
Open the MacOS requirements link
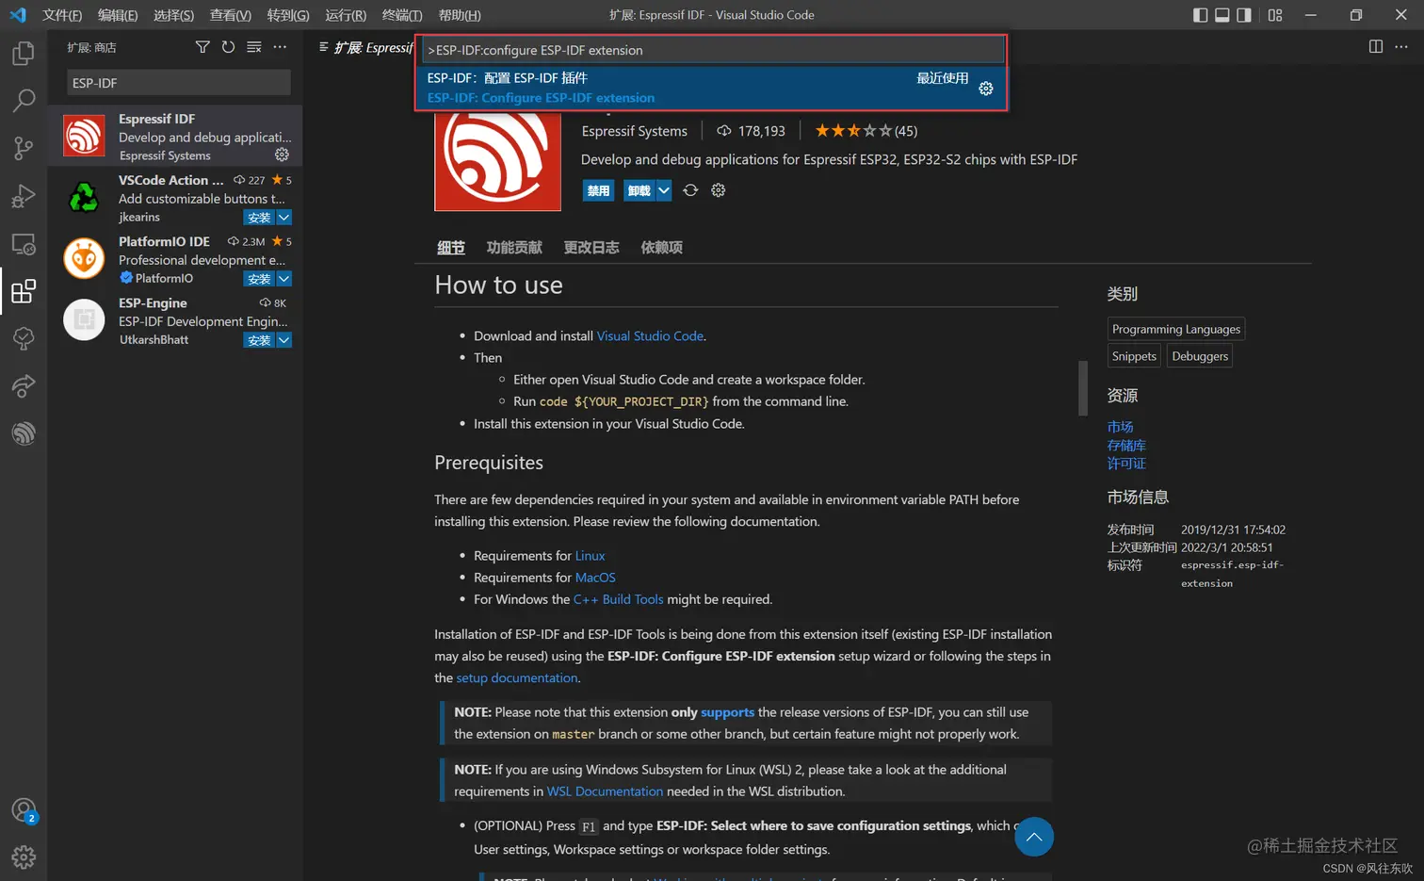(x=595, y=578)
